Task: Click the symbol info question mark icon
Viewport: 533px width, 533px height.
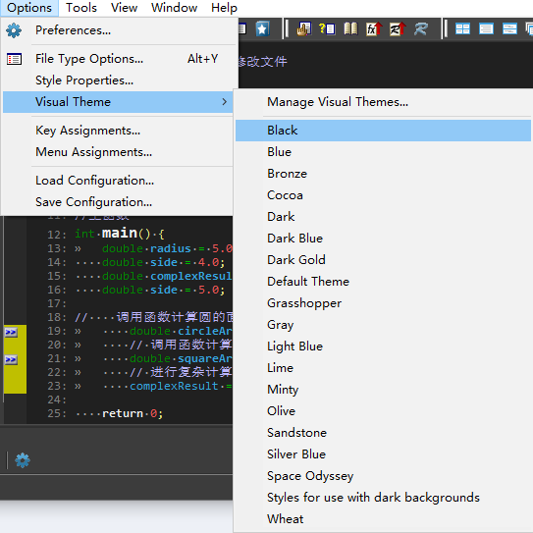Action: (327, 29)
